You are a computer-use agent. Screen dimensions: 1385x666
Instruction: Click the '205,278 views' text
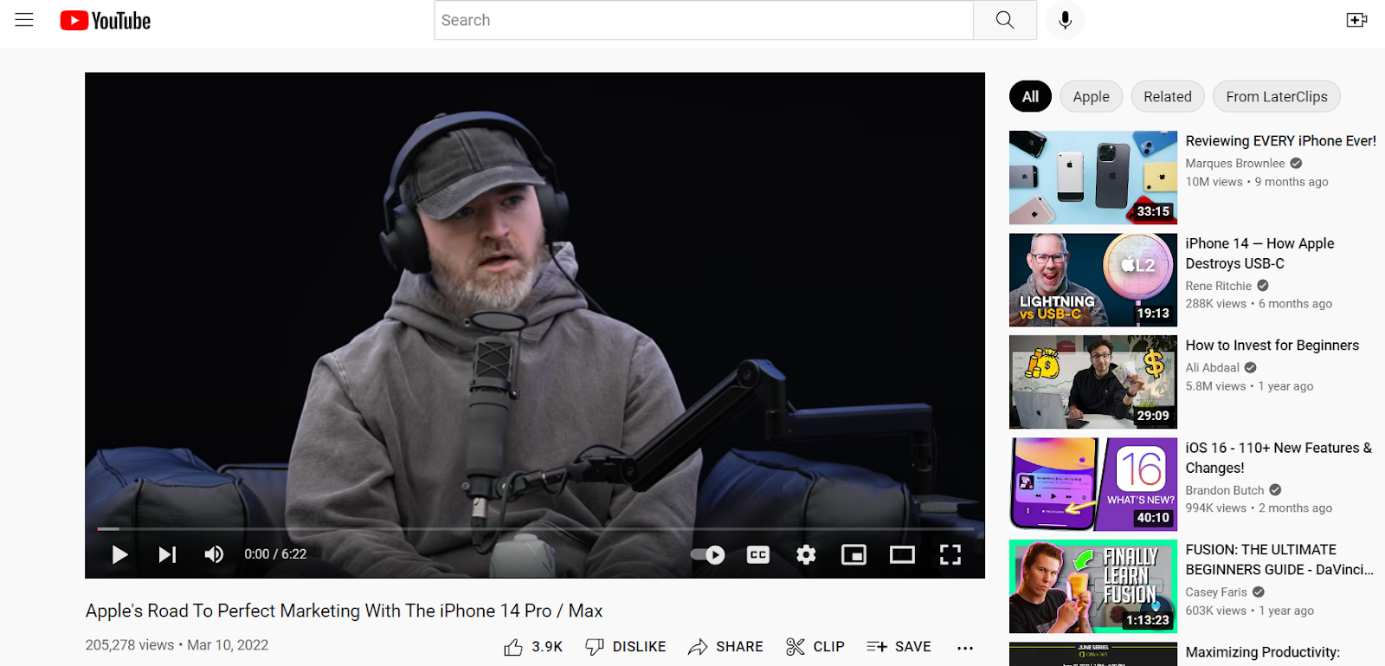point(130,645)
